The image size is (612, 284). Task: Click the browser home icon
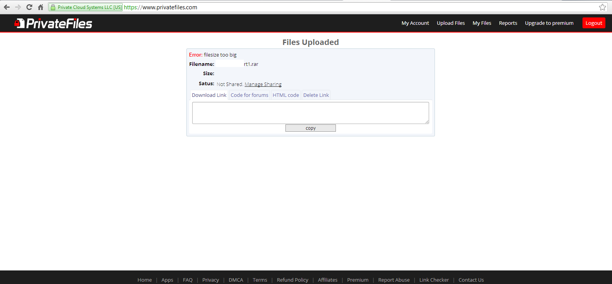(x=40, y=7)
